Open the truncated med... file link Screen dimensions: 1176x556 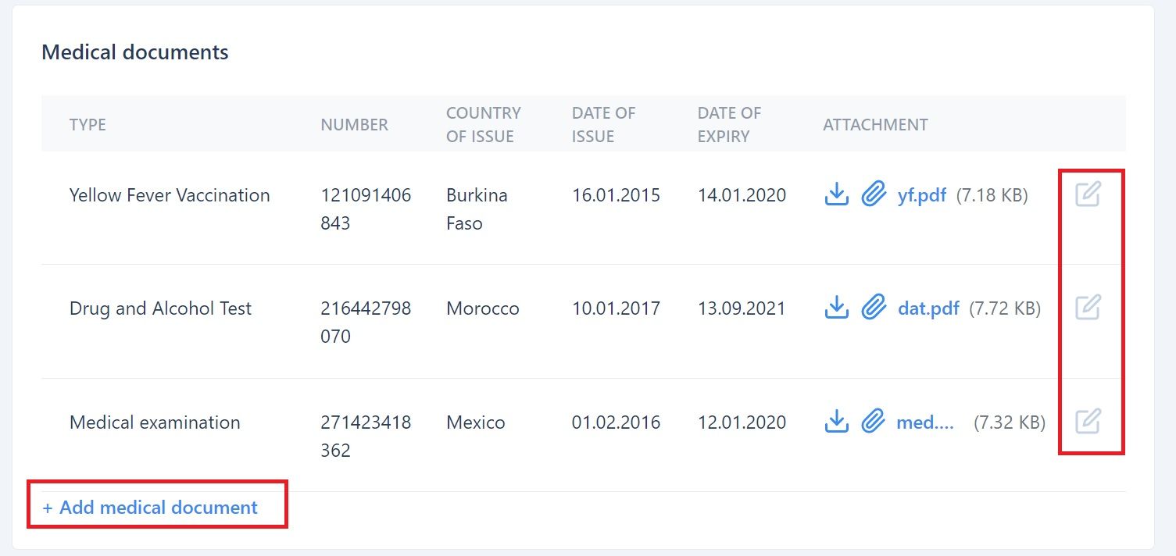point(925,422)
